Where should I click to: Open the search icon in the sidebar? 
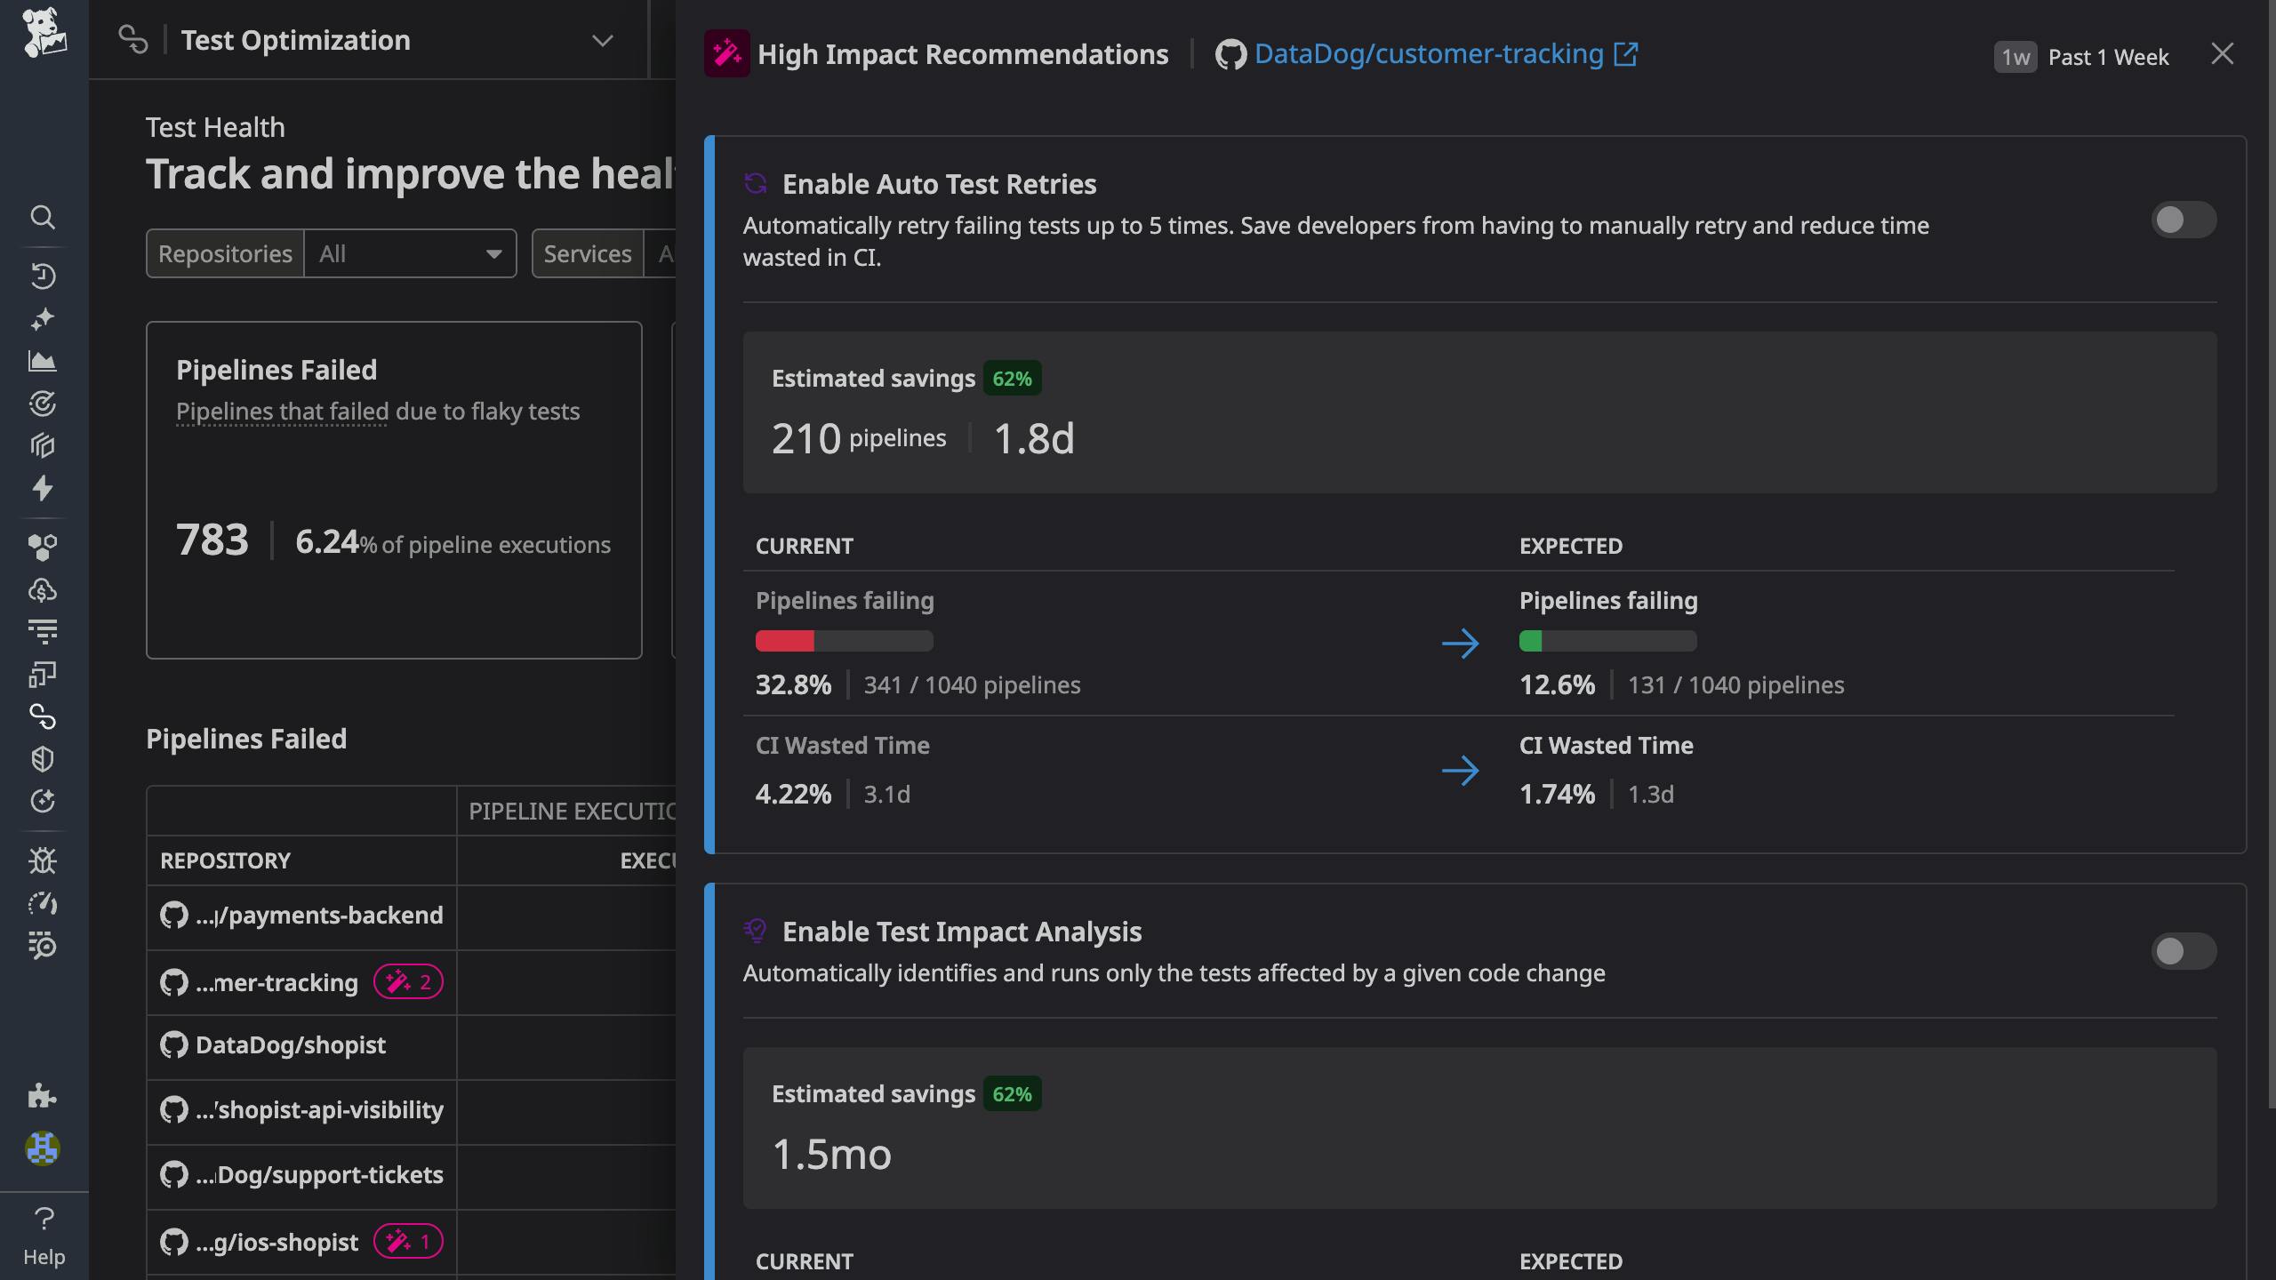(43, 218)
